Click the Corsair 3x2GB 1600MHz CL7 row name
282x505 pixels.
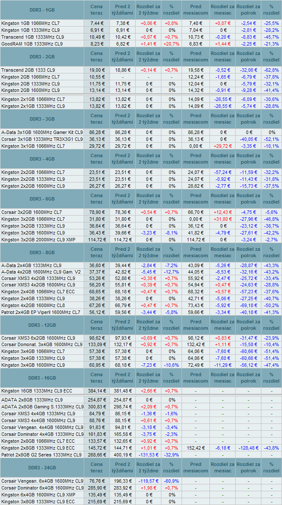tap(32, 212)
